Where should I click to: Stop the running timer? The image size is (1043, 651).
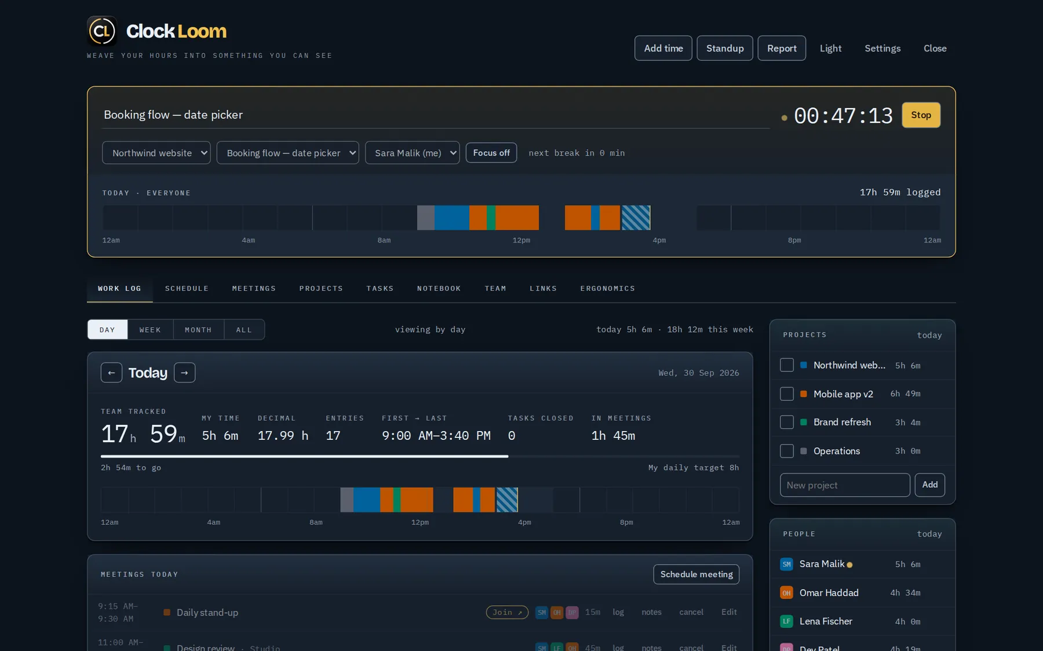point(921,115)
